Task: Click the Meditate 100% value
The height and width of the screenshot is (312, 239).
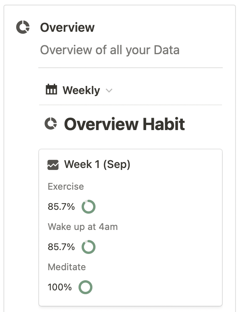Action: (x=60, y=287)
